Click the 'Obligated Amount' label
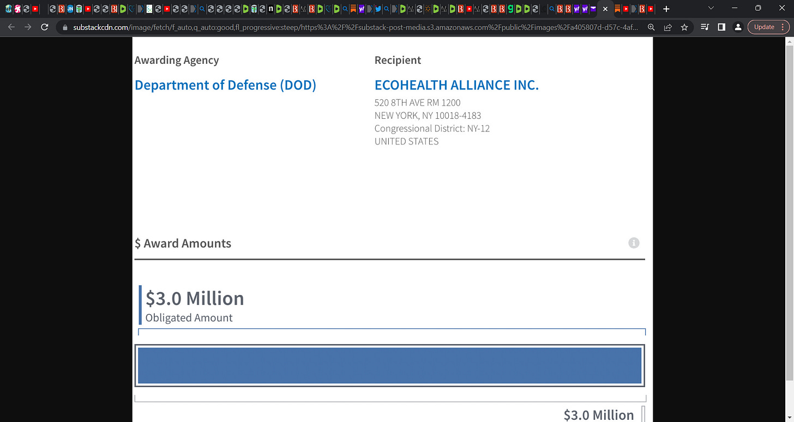 click(x=189, y=318)
